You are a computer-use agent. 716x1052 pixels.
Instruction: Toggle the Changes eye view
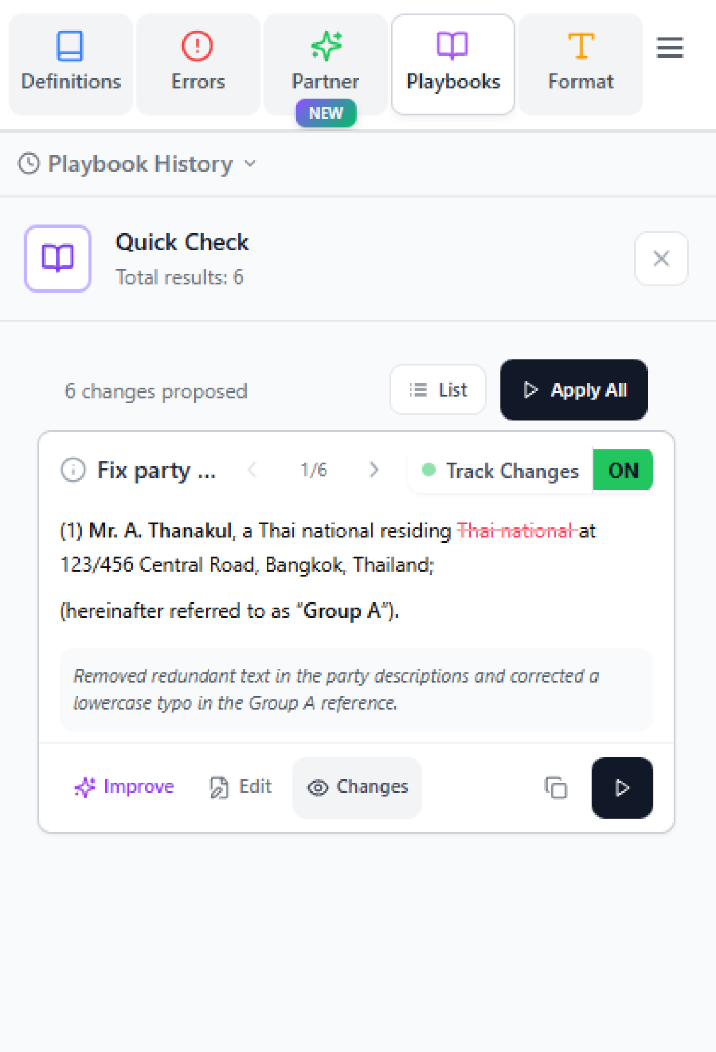pyautogui.click(x=357, y=787)
